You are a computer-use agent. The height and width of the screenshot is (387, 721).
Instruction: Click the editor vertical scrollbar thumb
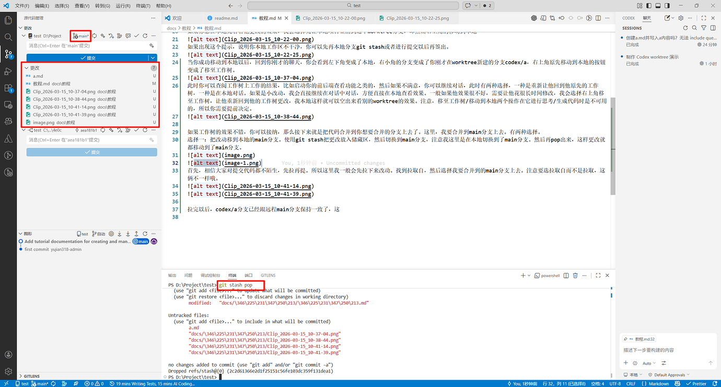pyautogui.click(x=613, y=146)
